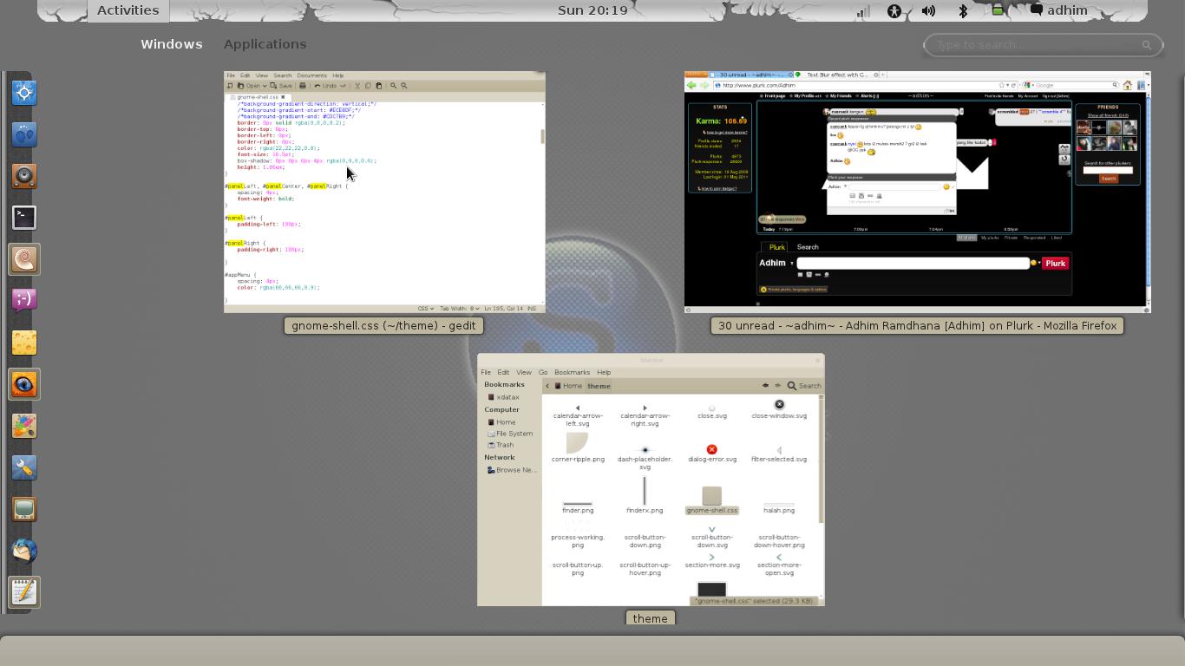Launch the paint palette app from dash

coord(24,426)
